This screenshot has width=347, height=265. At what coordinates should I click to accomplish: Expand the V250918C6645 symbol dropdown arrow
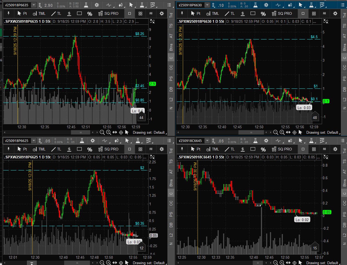pos(207,141)
